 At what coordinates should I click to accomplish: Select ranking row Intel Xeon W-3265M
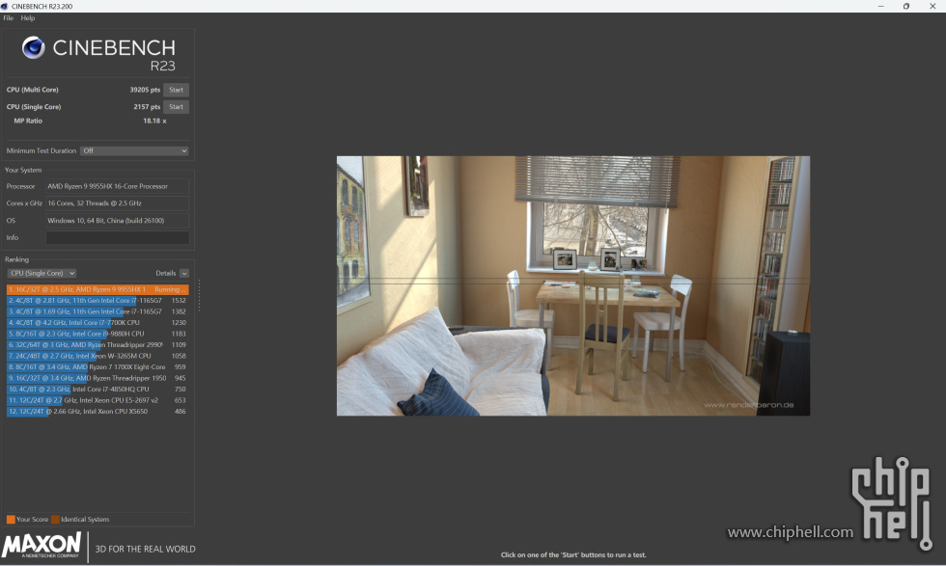tap(97, 356)
